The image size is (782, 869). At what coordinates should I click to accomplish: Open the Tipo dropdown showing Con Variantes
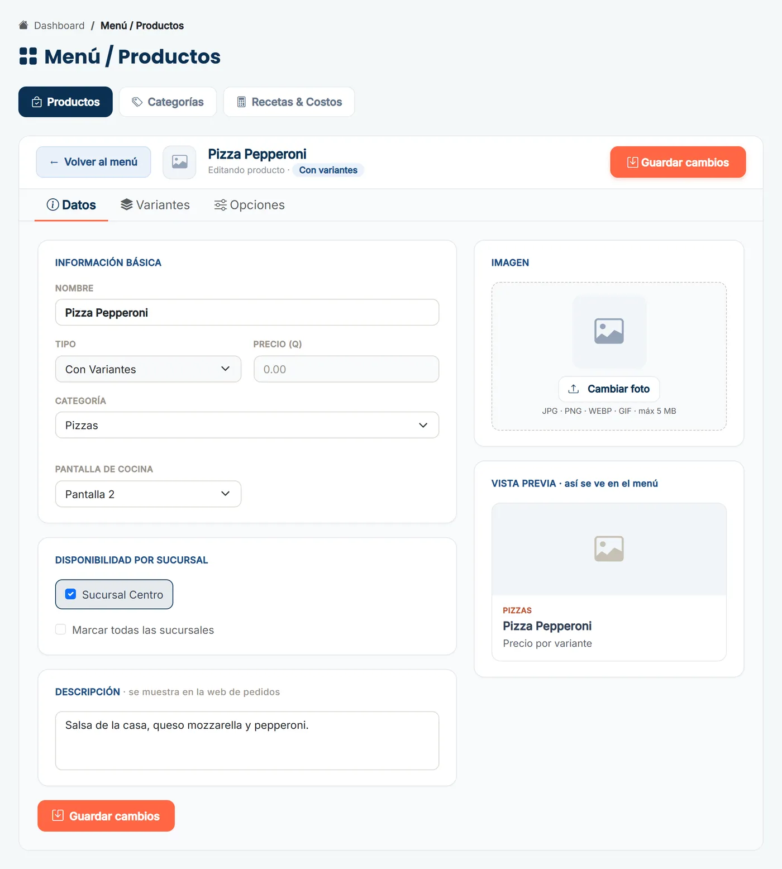[148, 369]
